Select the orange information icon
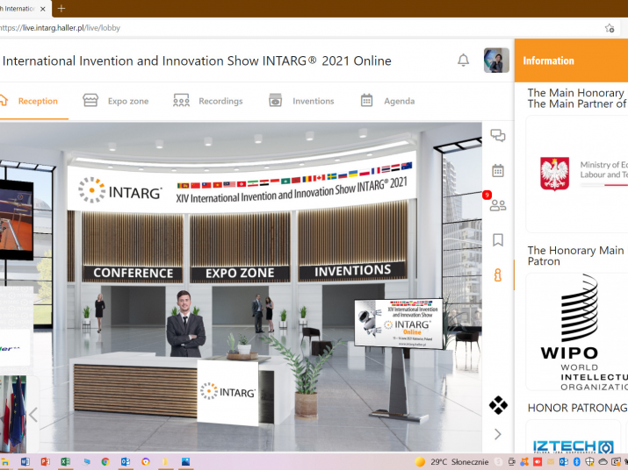Viewport: 628px width, 470px height. (498, 274)
